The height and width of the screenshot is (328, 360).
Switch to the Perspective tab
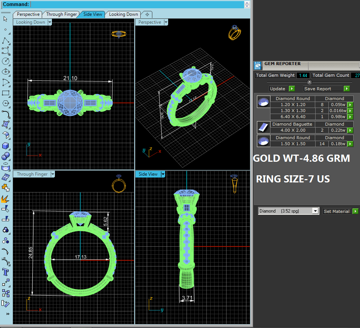[x=28, y=14]
